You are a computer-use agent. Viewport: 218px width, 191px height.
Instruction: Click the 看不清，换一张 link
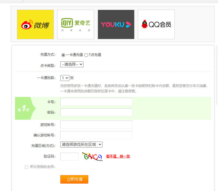point(118,156)
